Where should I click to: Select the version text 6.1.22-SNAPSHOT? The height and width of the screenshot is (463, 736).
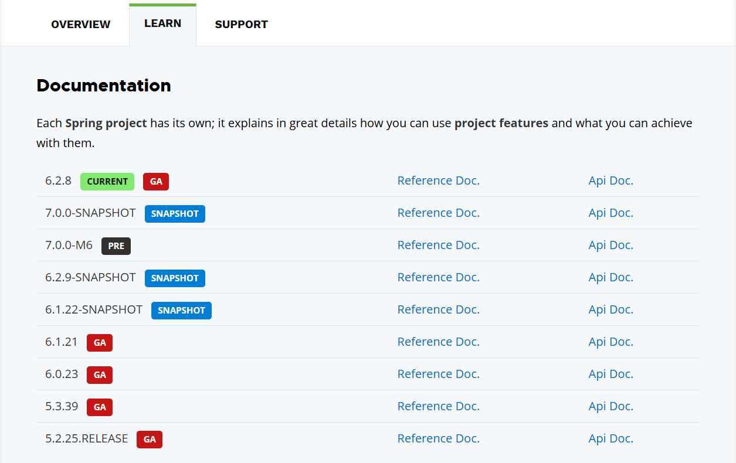[94, 309]
